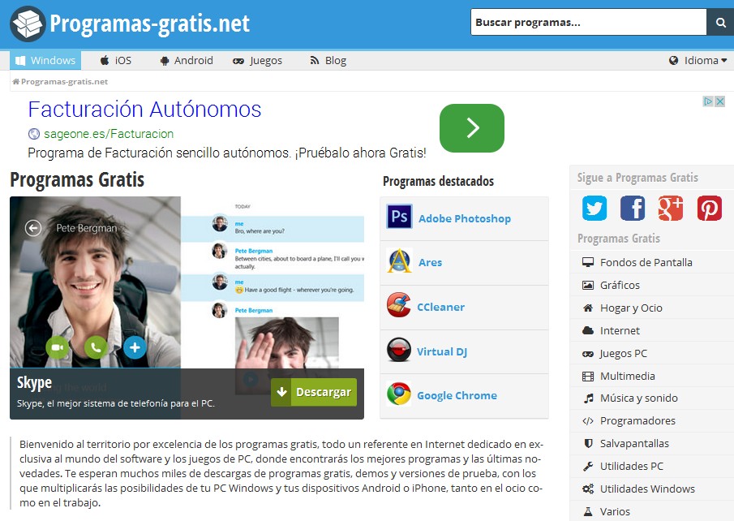Click the monitor icon beside Fondos de Pantalla
This screenshot has height=521, width=734.
tap(588, 262)
